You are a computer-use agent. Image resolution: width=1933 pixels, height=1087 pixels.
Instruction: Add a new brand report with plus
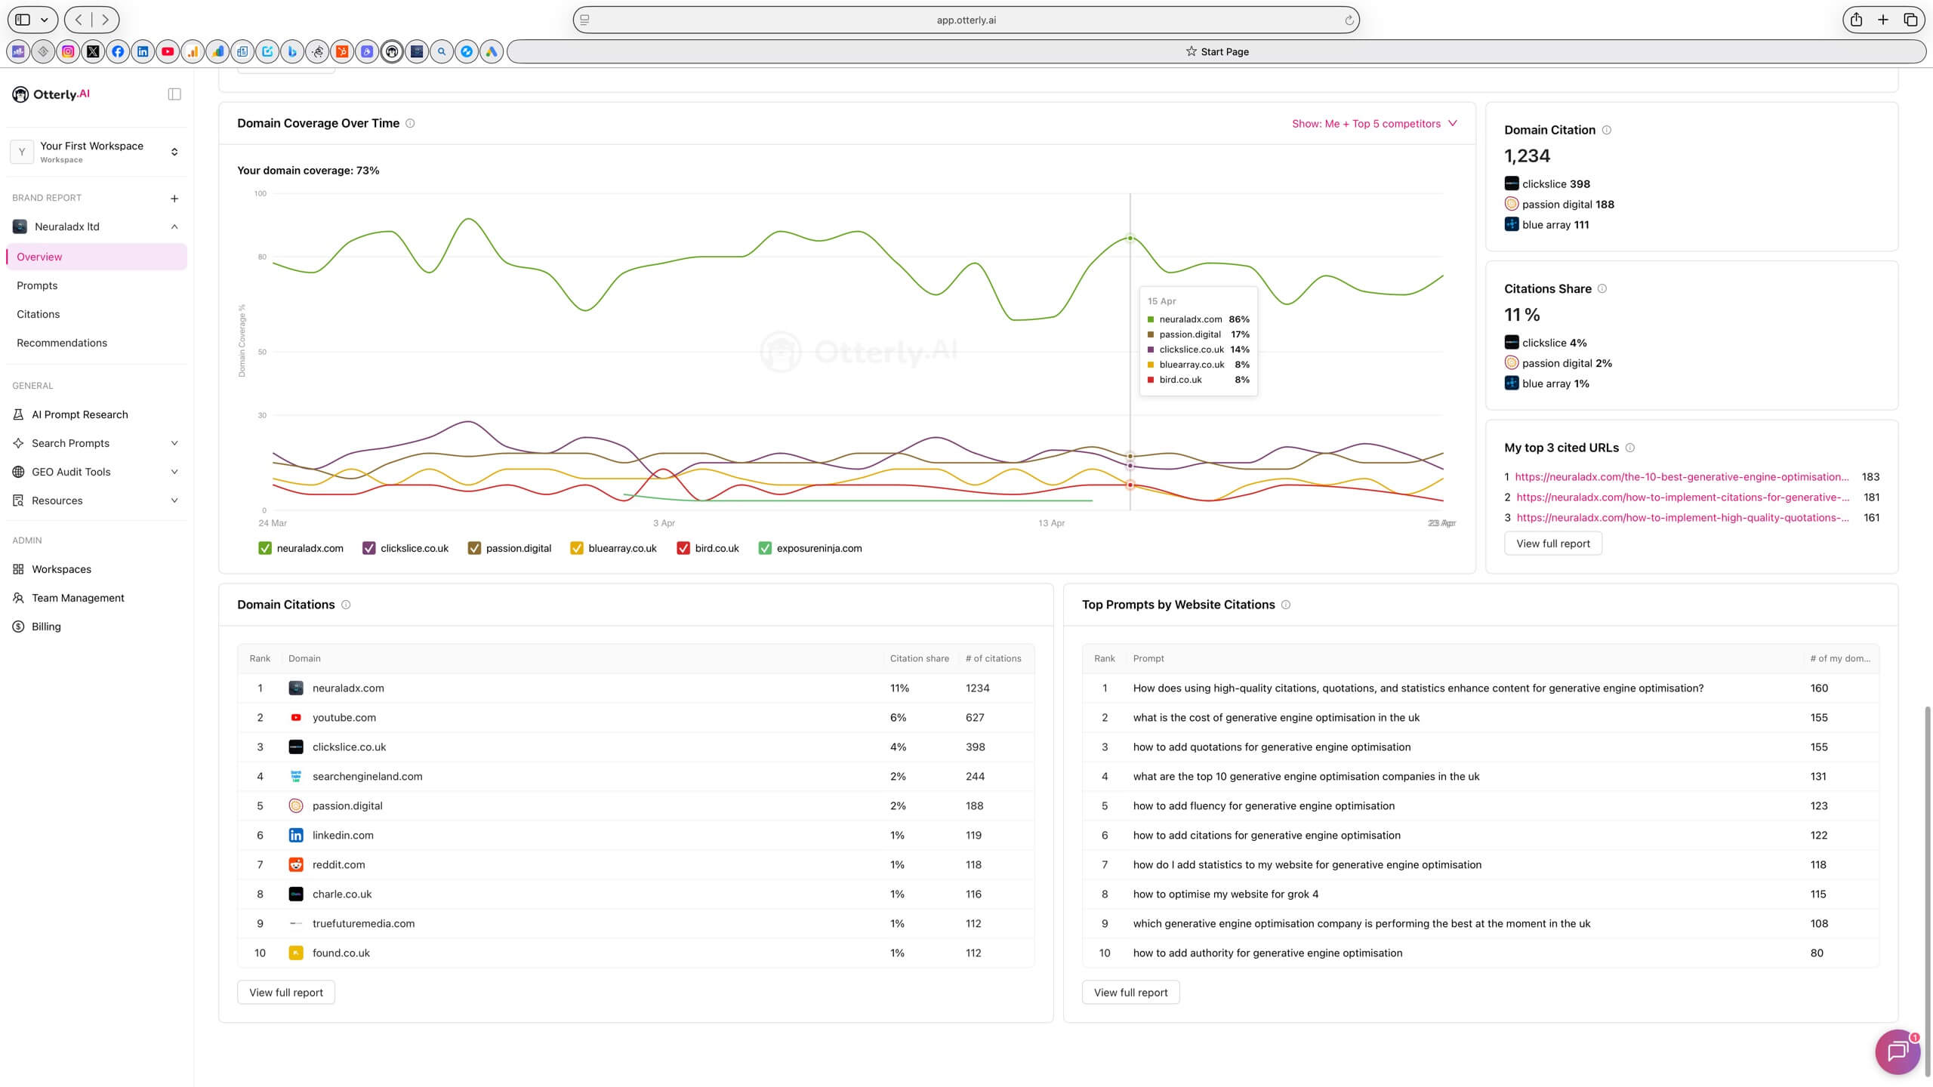coord(174,199)
